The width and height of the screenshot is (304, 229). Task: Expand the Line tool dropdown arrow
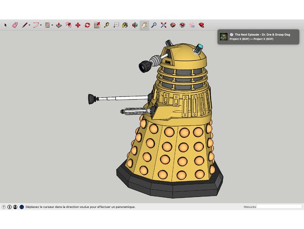click(30, 25)
